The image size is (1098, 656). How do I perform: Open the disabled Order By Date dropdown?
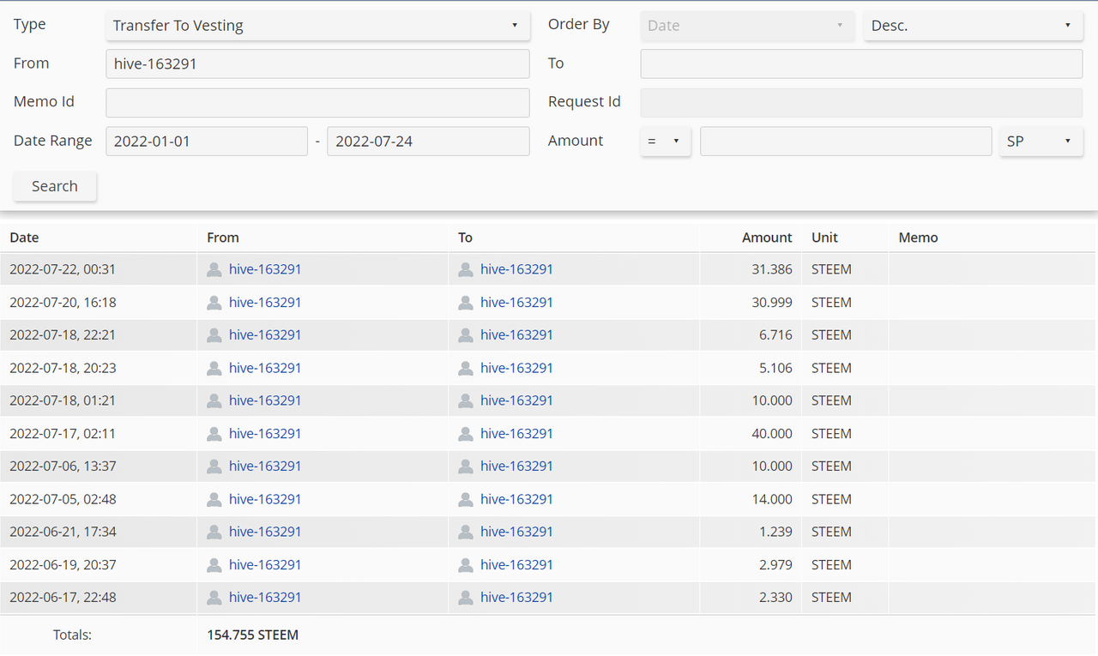(x=747, y=26)
